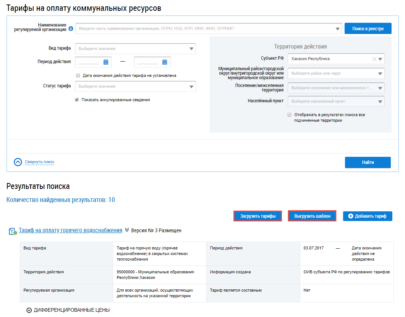Screen dimensions: 405x317
Task: Click the Найти button
Action: 368,162
